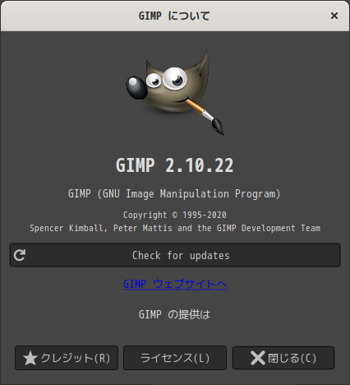Click the Spencer Kimball, Peter Mattis line
The height and width of the screenshot is (385, 350).
coord(175,228)
